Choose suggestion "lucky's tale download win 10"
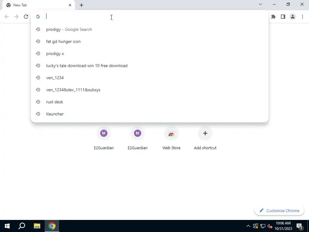This screenshot has width=309, height=232. pos(150,66)
